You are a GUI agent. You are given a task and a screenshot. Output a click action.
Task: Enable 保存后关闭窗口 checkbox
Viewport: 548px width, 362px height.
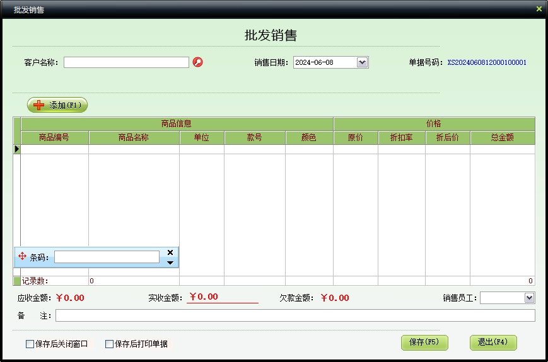point(30,344)
